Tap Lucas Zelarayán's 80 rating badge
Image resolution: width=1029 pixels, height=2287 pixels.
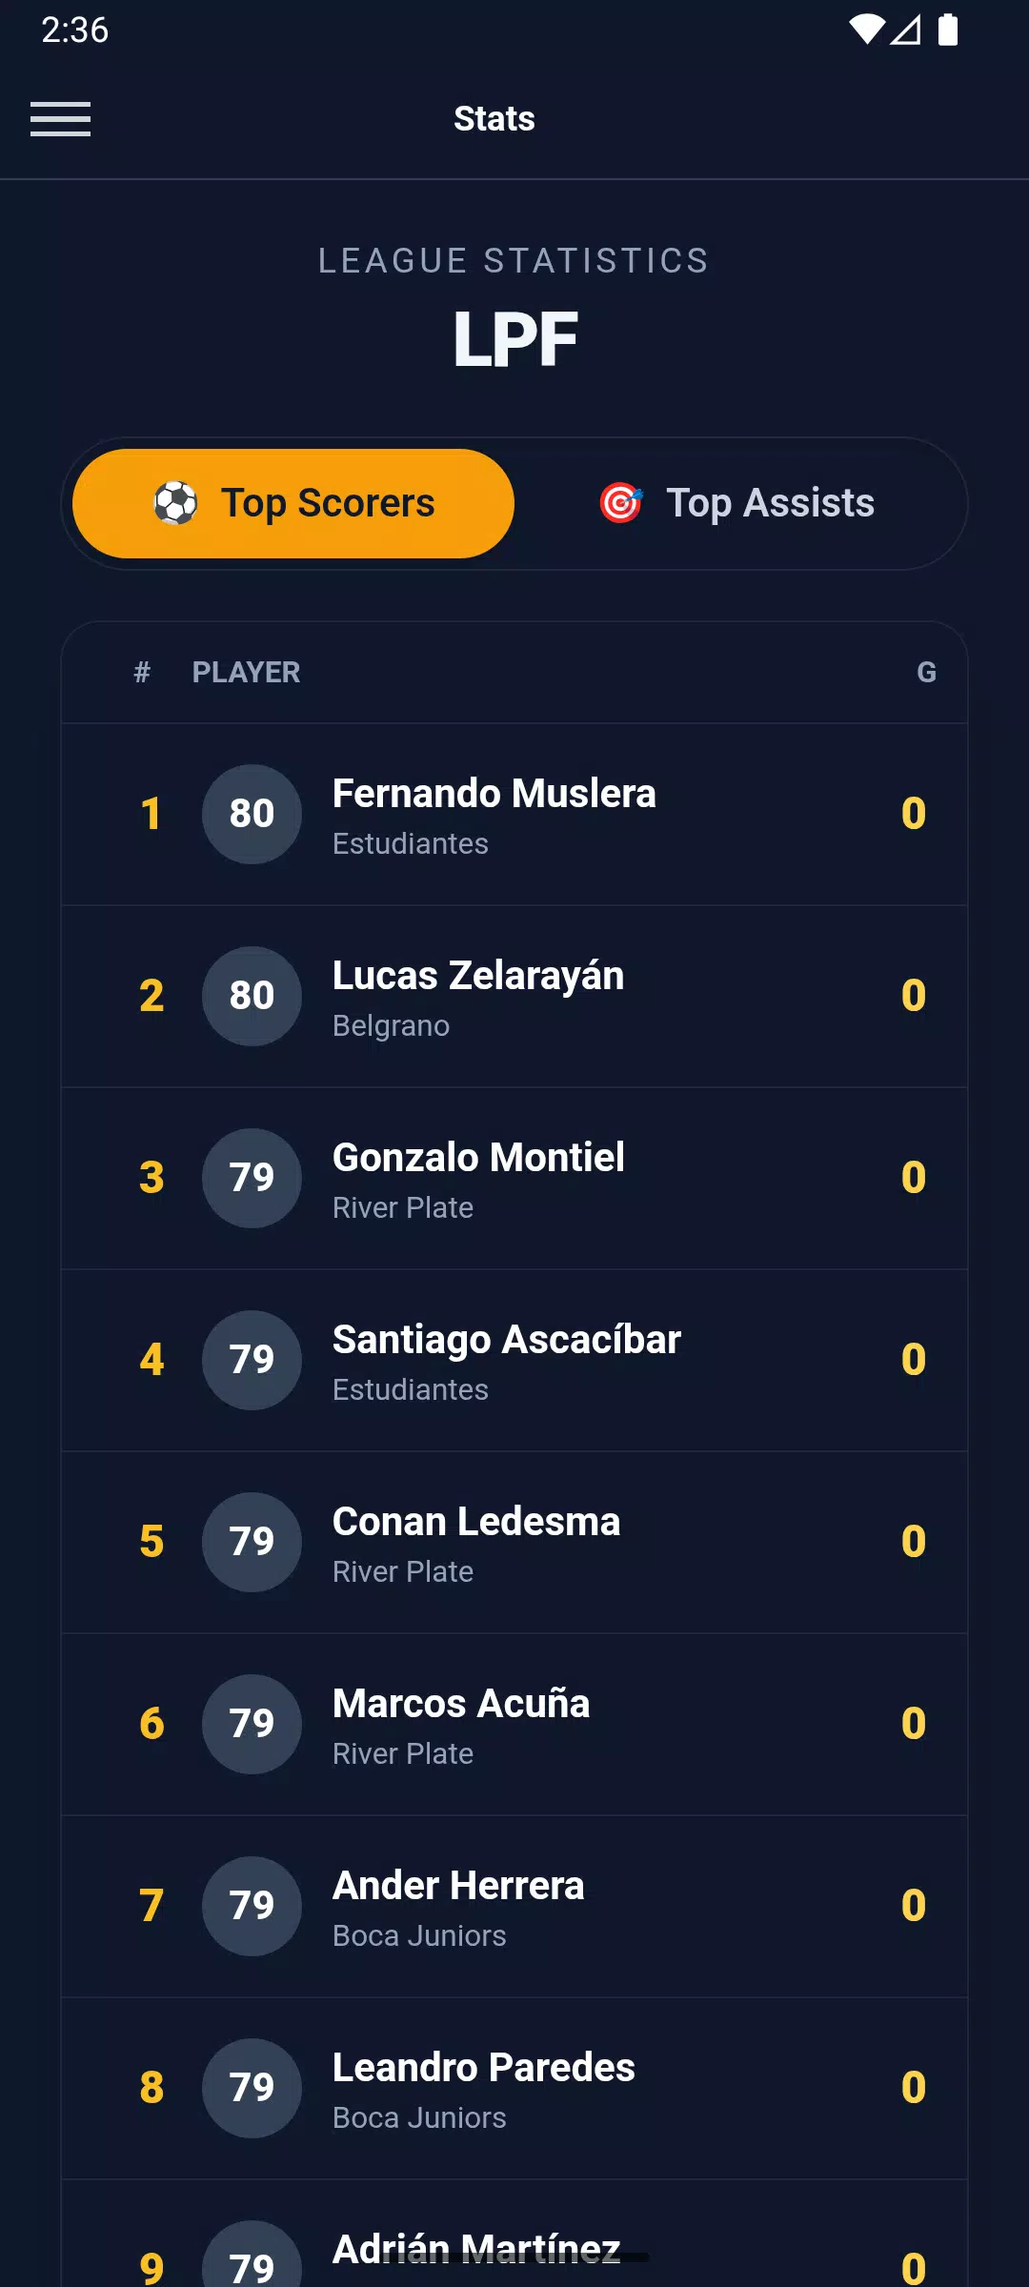252,996
